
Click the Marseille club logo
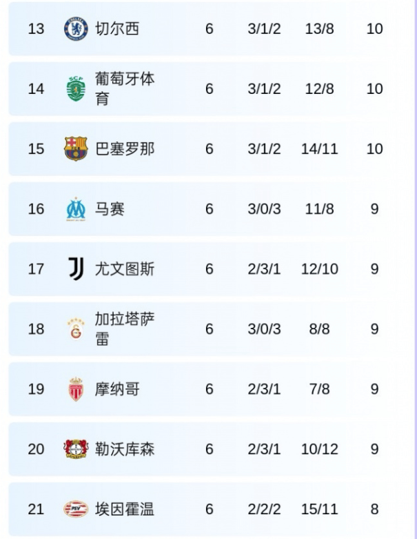coord(75,209)
